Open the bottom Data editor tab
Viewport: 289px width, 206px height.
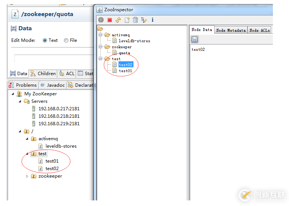(x=19, y=74)
